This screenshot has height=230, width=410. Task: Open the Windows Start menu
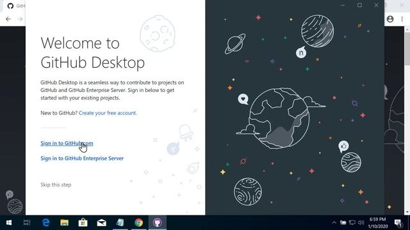pyautogui.click(x=9, y=223)
